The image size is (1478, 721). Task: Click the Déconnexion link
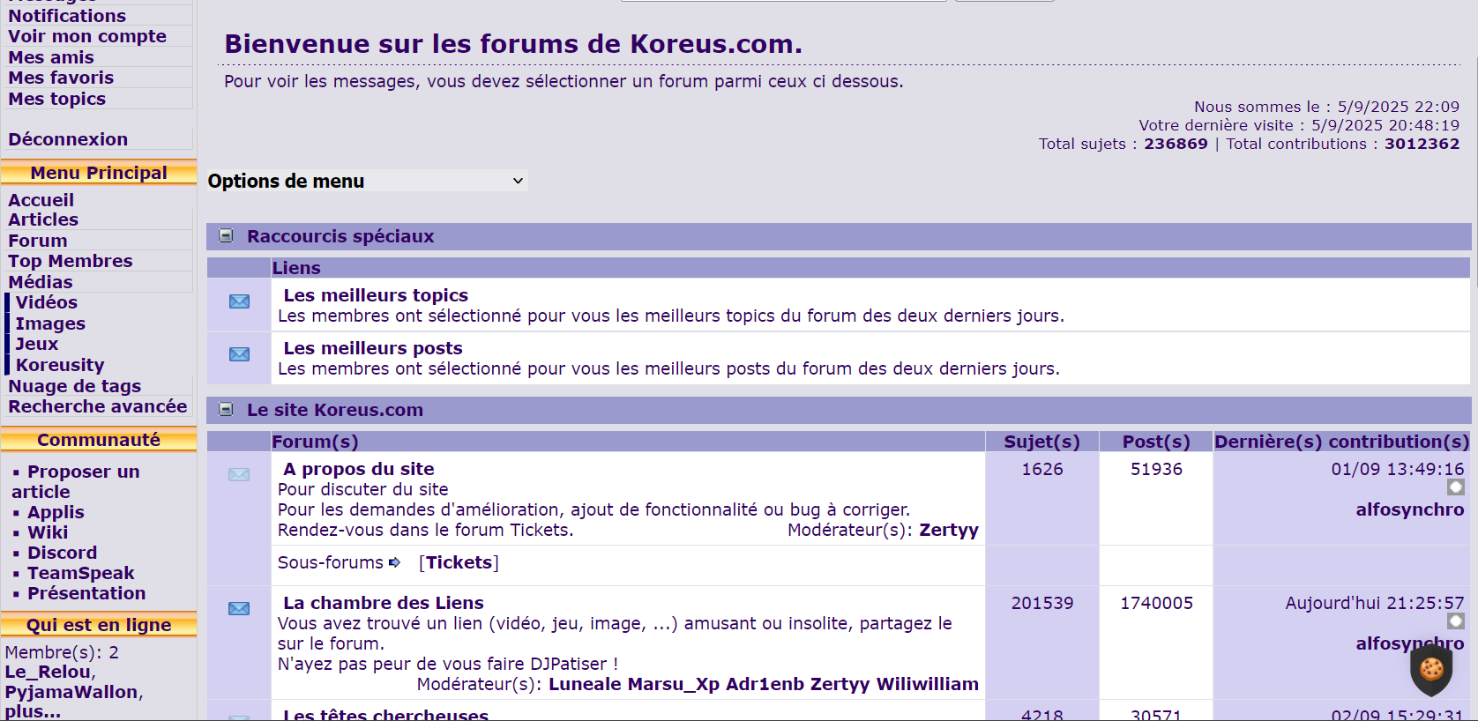tap(68, 139)
